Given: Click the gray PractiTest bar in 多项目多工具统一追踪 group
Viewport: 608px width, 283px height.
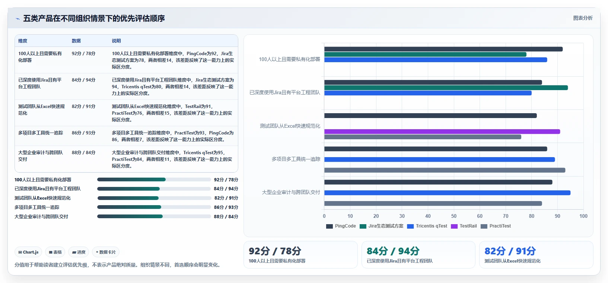Looking at the screenshot, I should [x=445, y=170].
